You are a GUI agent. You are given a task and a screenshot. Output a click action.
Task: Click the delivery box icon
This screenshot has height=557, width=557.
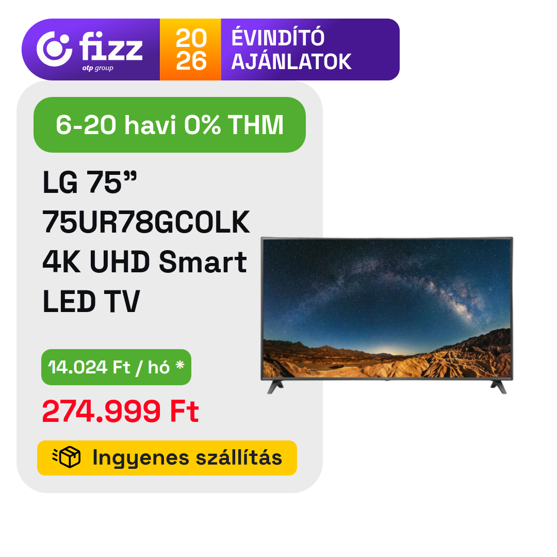tap(67, 457)
